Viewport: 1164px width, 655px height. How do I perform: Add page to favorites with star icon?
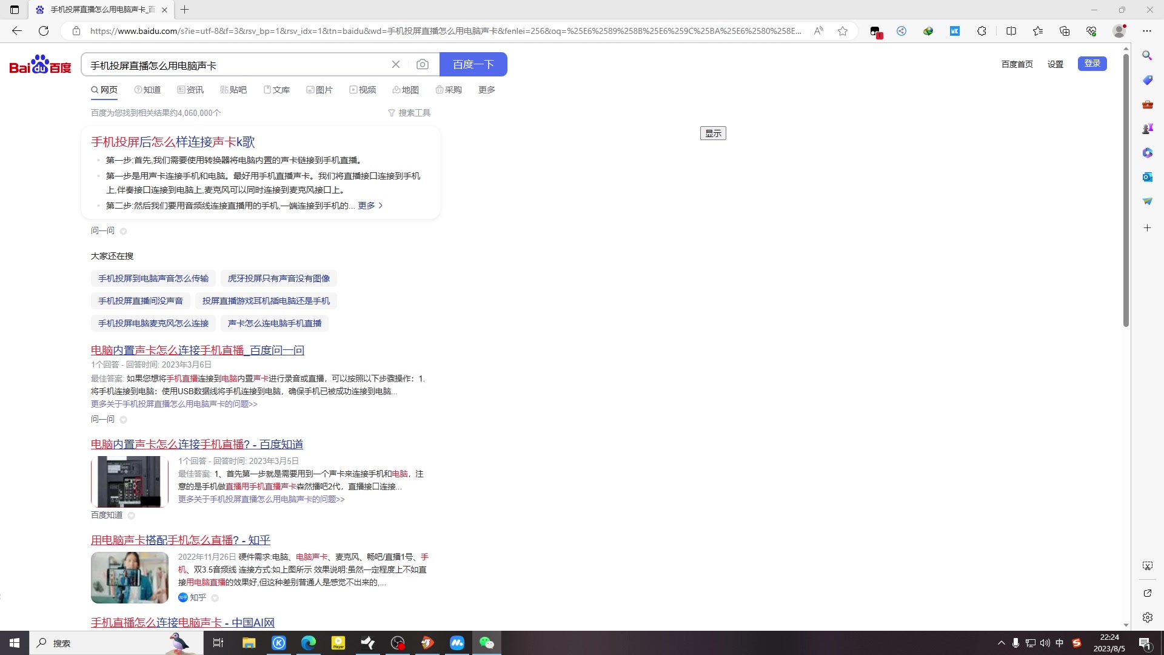[843, 31]
